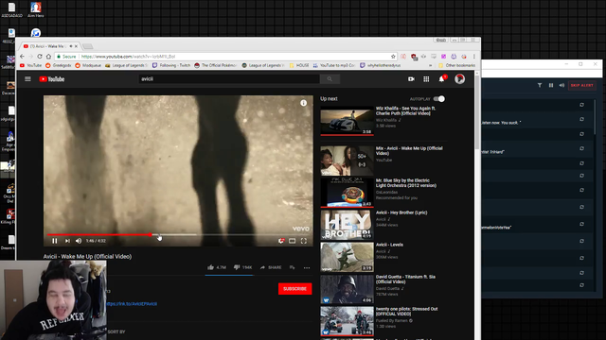
Task: Open a new Chrome tab
Action: (x=88, y=46)
